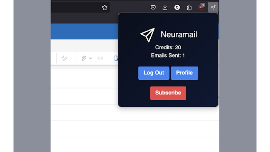Viewport: 270px width, 152px height.
Task: Expand the formatting pen dropdown arrow
Action: tap(71, 58)
